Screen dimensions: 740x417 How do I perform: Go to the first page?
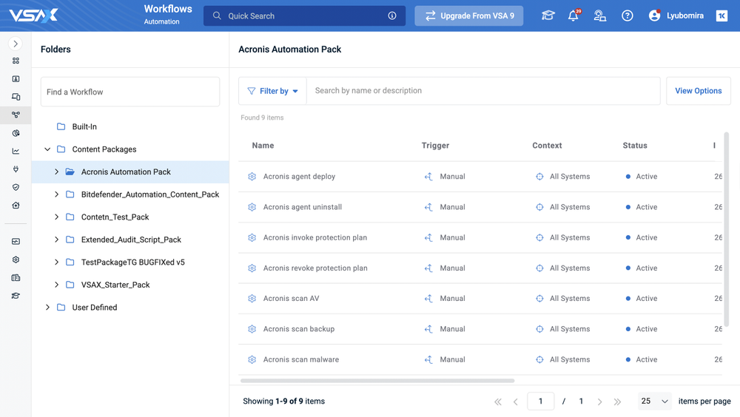pyautogui.click(x=498, y=402)
